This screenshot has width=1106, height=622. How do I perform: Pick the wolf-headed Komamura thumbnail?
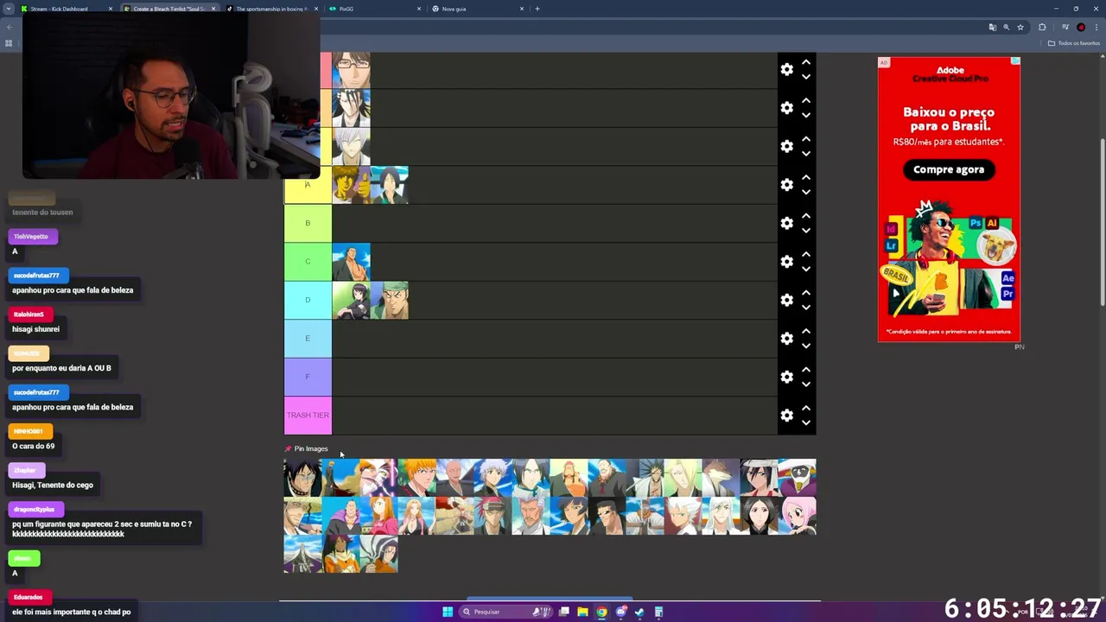click(721, 478)
